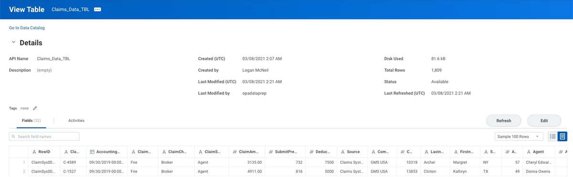Click the Description value '(empty)'

click(44, 70)
